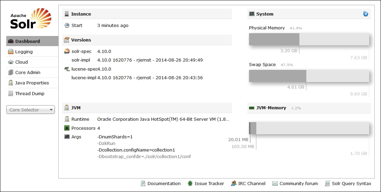Click the Versions section icon
The image size is (381, 192).
(67, 40)
